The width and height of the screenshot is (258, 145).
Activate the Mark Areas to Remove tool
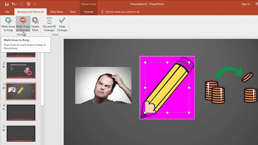(23, 24)
